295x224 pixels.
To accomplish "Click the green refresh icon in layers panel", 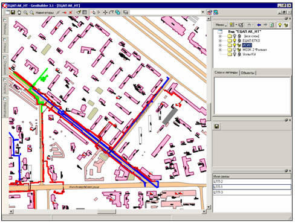I will [x=271, y=25].
